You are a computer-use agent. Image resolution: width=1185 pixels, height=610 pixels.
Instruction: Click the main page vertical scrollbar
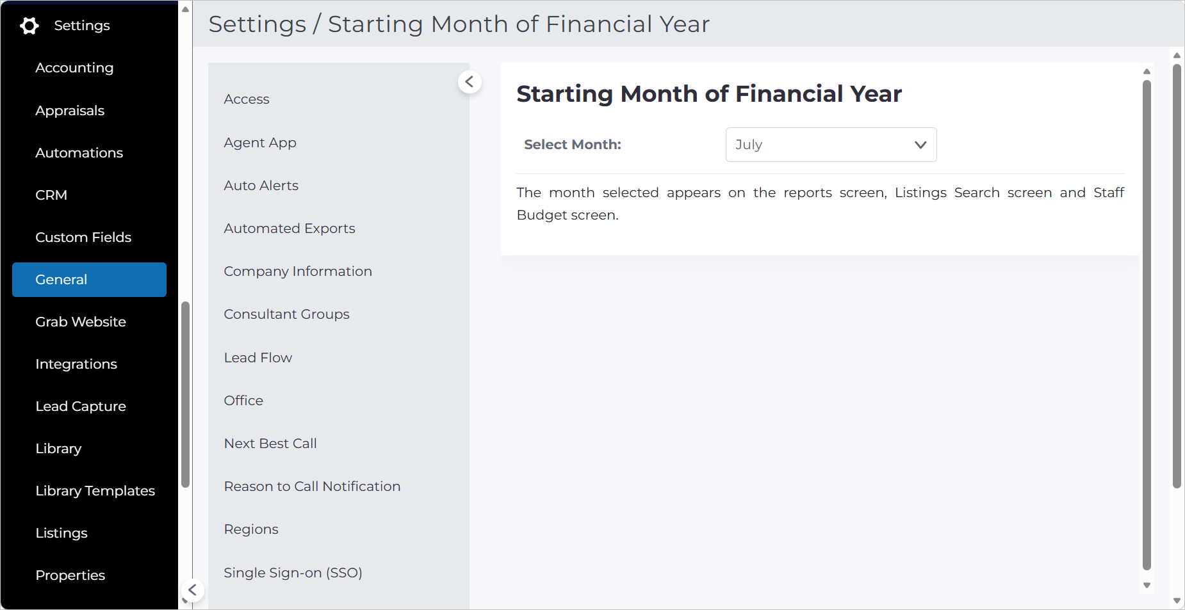pyautogui.click(x=1177, y=275)
